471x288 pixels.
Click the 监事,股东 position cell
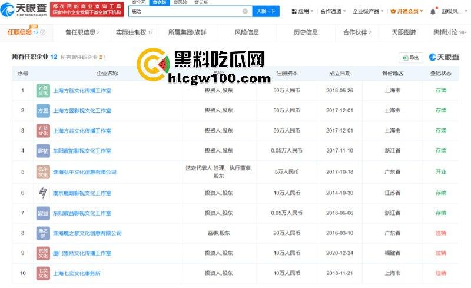click(x=218, y=233)
